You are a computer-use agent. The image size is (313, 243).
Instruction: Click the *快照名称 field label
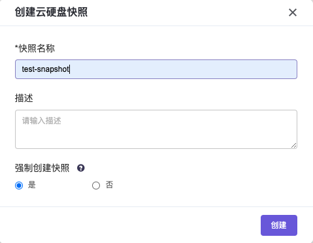coord(35,48)
